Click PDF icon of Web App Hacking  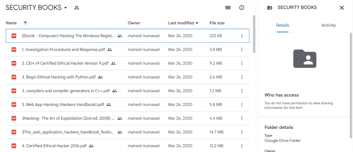click(x=14, y=105)
